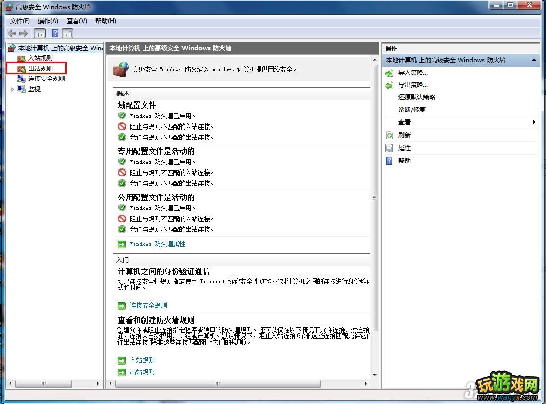Open the 连接安全规则 link in 入门
This screenshot has height=404, width=546.
tap(148, 306)
